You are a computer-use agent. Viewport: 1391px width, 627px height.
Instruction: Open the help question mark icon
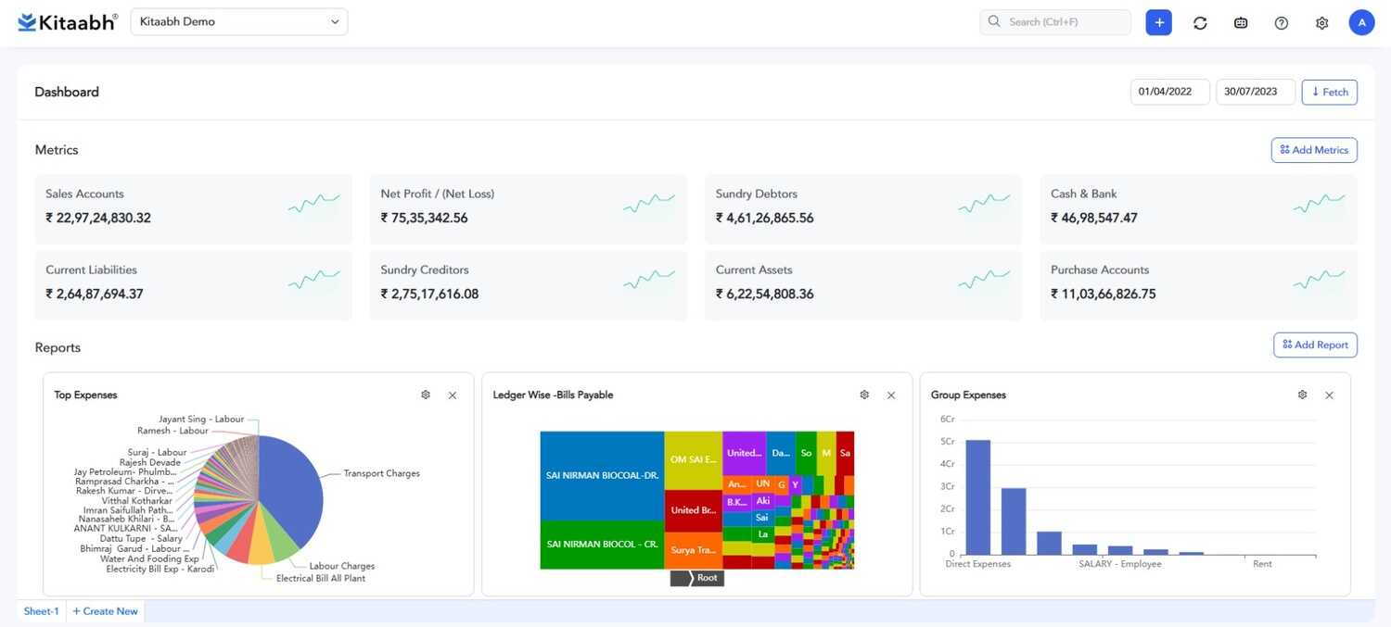[x=1282, y=23]
